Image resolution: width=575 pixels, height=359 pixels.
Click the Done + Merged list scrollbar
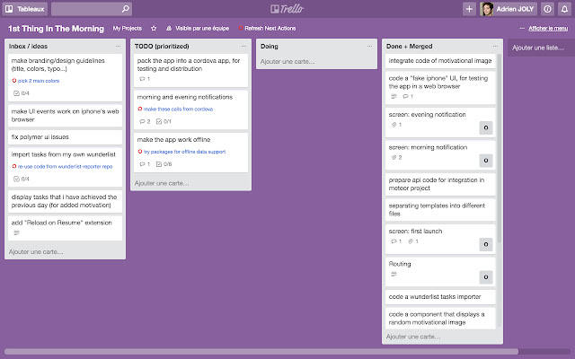point(500,148)
